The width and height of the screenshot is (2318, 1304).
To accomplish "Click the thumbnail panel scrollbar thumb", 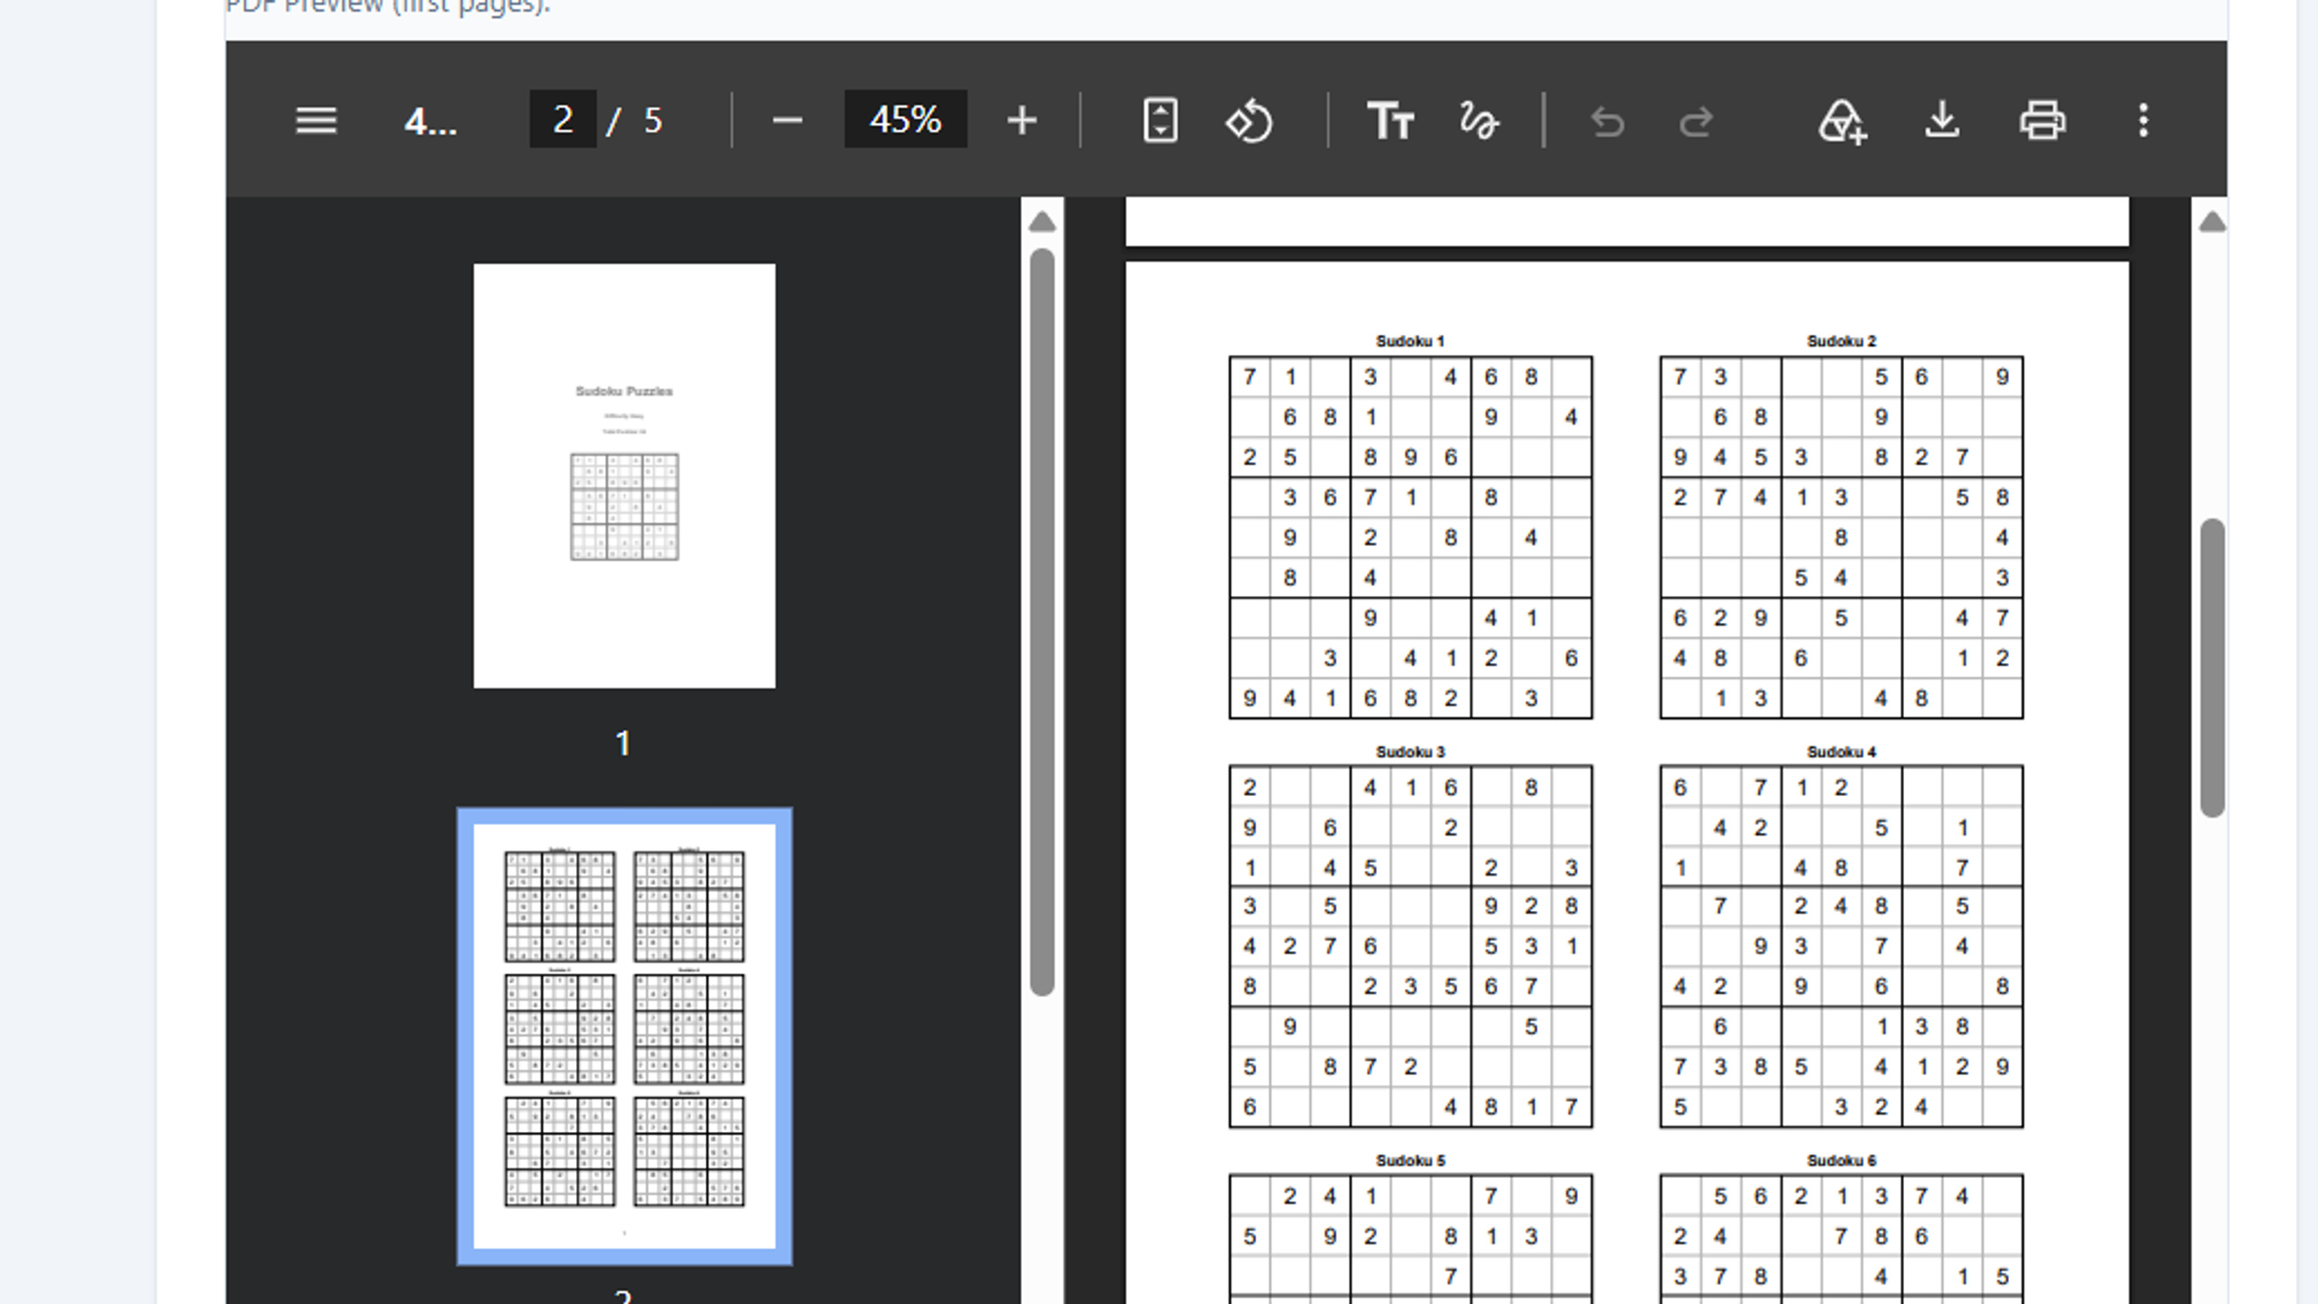I will (1043, 622).
